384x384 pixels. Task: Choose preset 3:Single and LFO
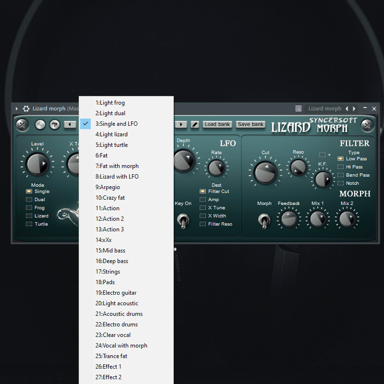pyautogui.click(x=126, y=124)
